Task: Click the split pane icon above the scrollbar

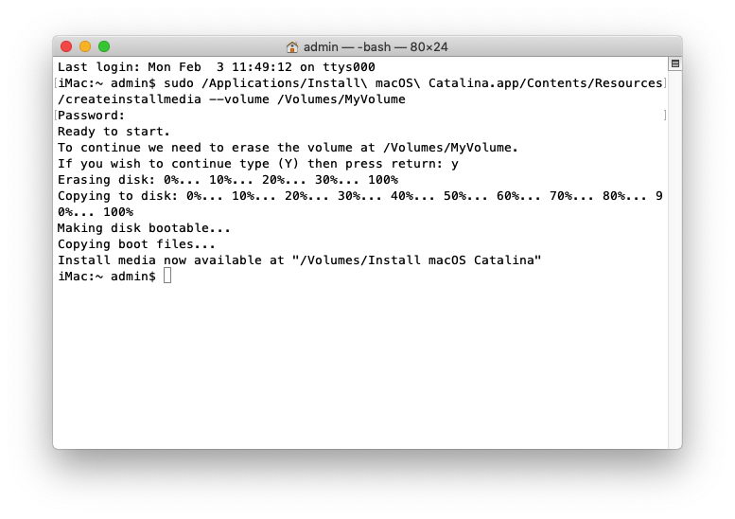Action: (674, 63)
